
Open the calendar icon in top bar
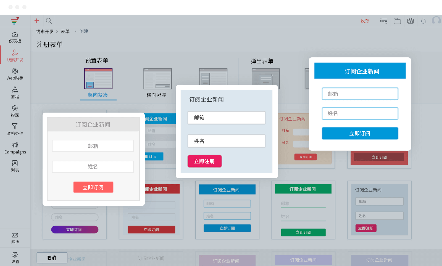click(411, 21)
